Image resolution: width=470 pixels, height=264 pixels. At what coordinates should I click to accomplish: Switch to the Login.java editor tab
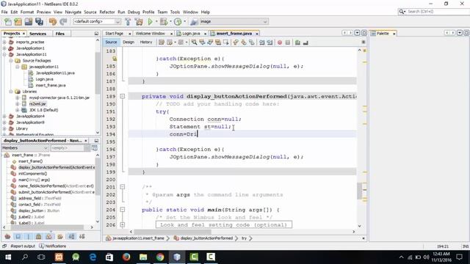point(191,34)
